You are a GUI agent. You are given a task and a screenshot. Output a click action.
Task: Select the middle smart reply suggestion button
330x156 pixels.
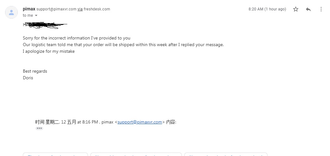tap(136, 154)
